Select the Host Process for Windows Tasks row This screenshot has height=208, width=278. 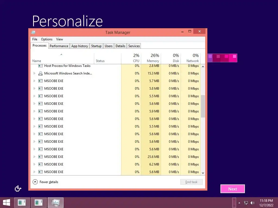[116, 66]
